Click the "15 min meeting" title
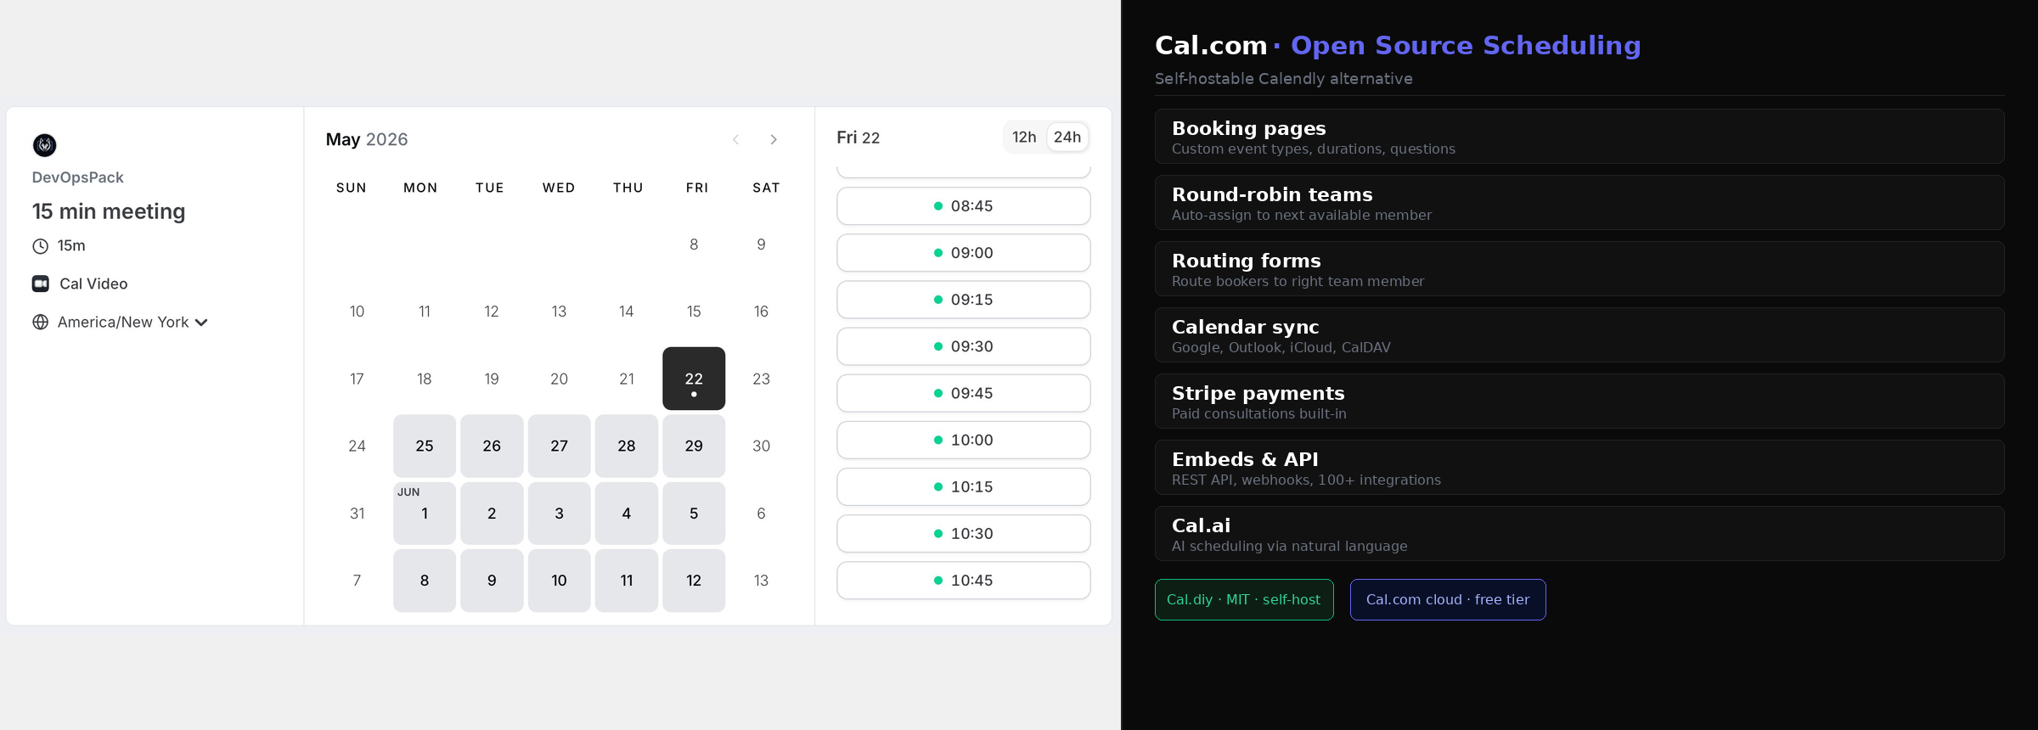The image size is (2038, 730). [x=109, y=211]
